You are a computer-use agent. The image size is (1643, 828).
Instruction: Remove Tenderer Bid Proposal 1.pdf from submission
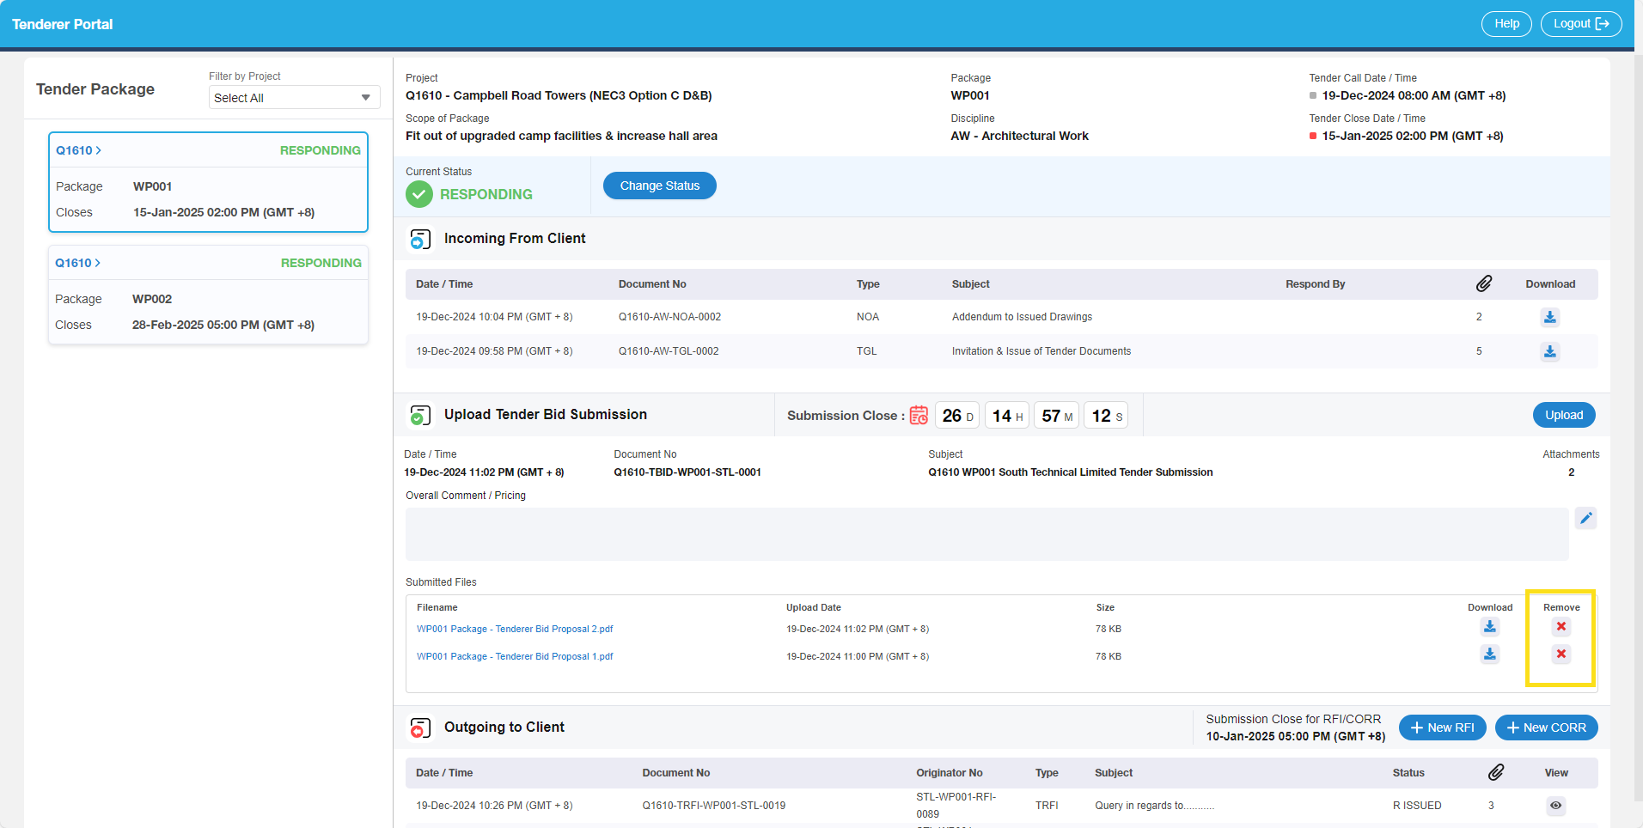[1561, 654]
